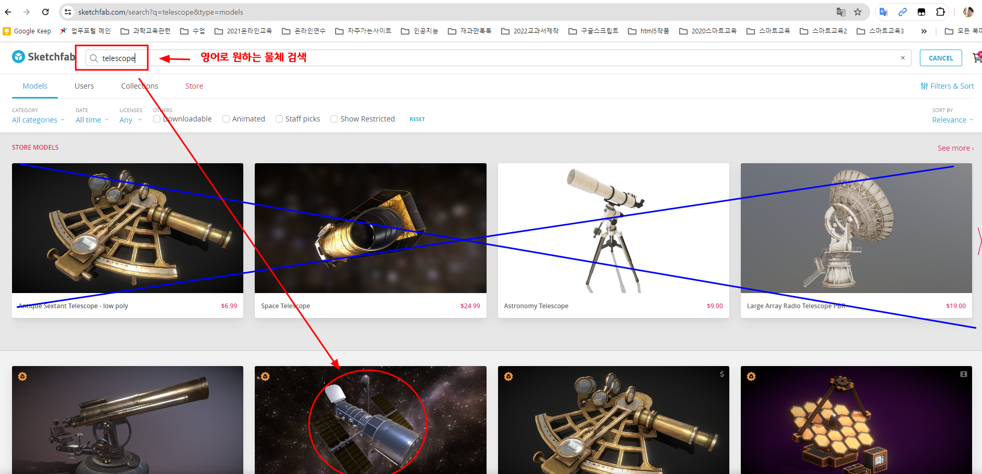Switch to the Store tab
This screenshot has width=982, height=474.
194,86
